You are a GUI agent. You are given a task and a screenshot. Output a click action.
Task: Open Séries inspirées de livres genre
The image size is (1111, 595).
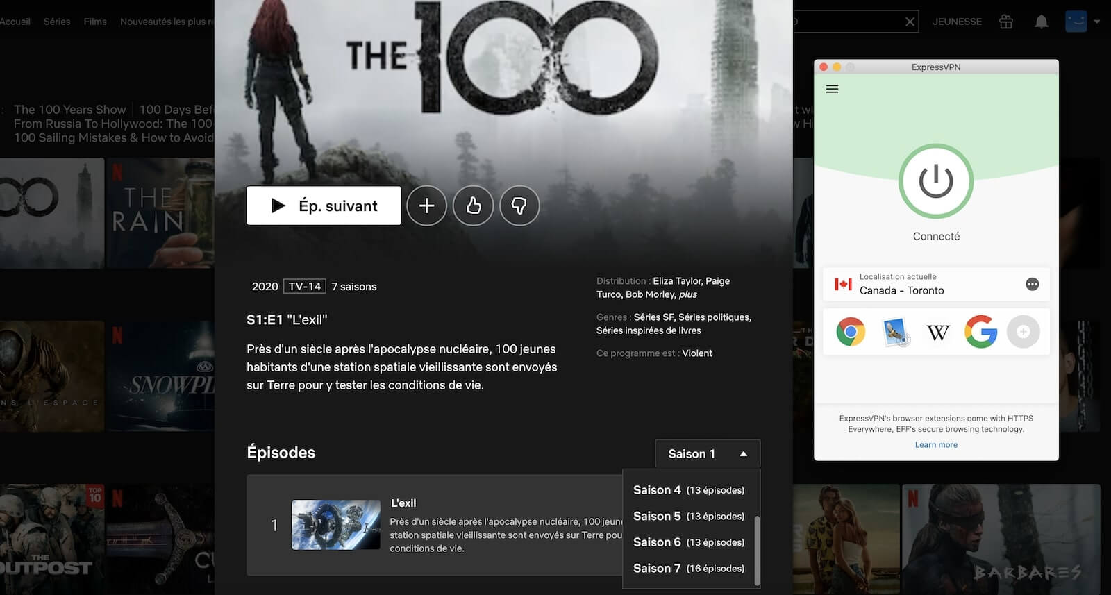click(649, 330)
